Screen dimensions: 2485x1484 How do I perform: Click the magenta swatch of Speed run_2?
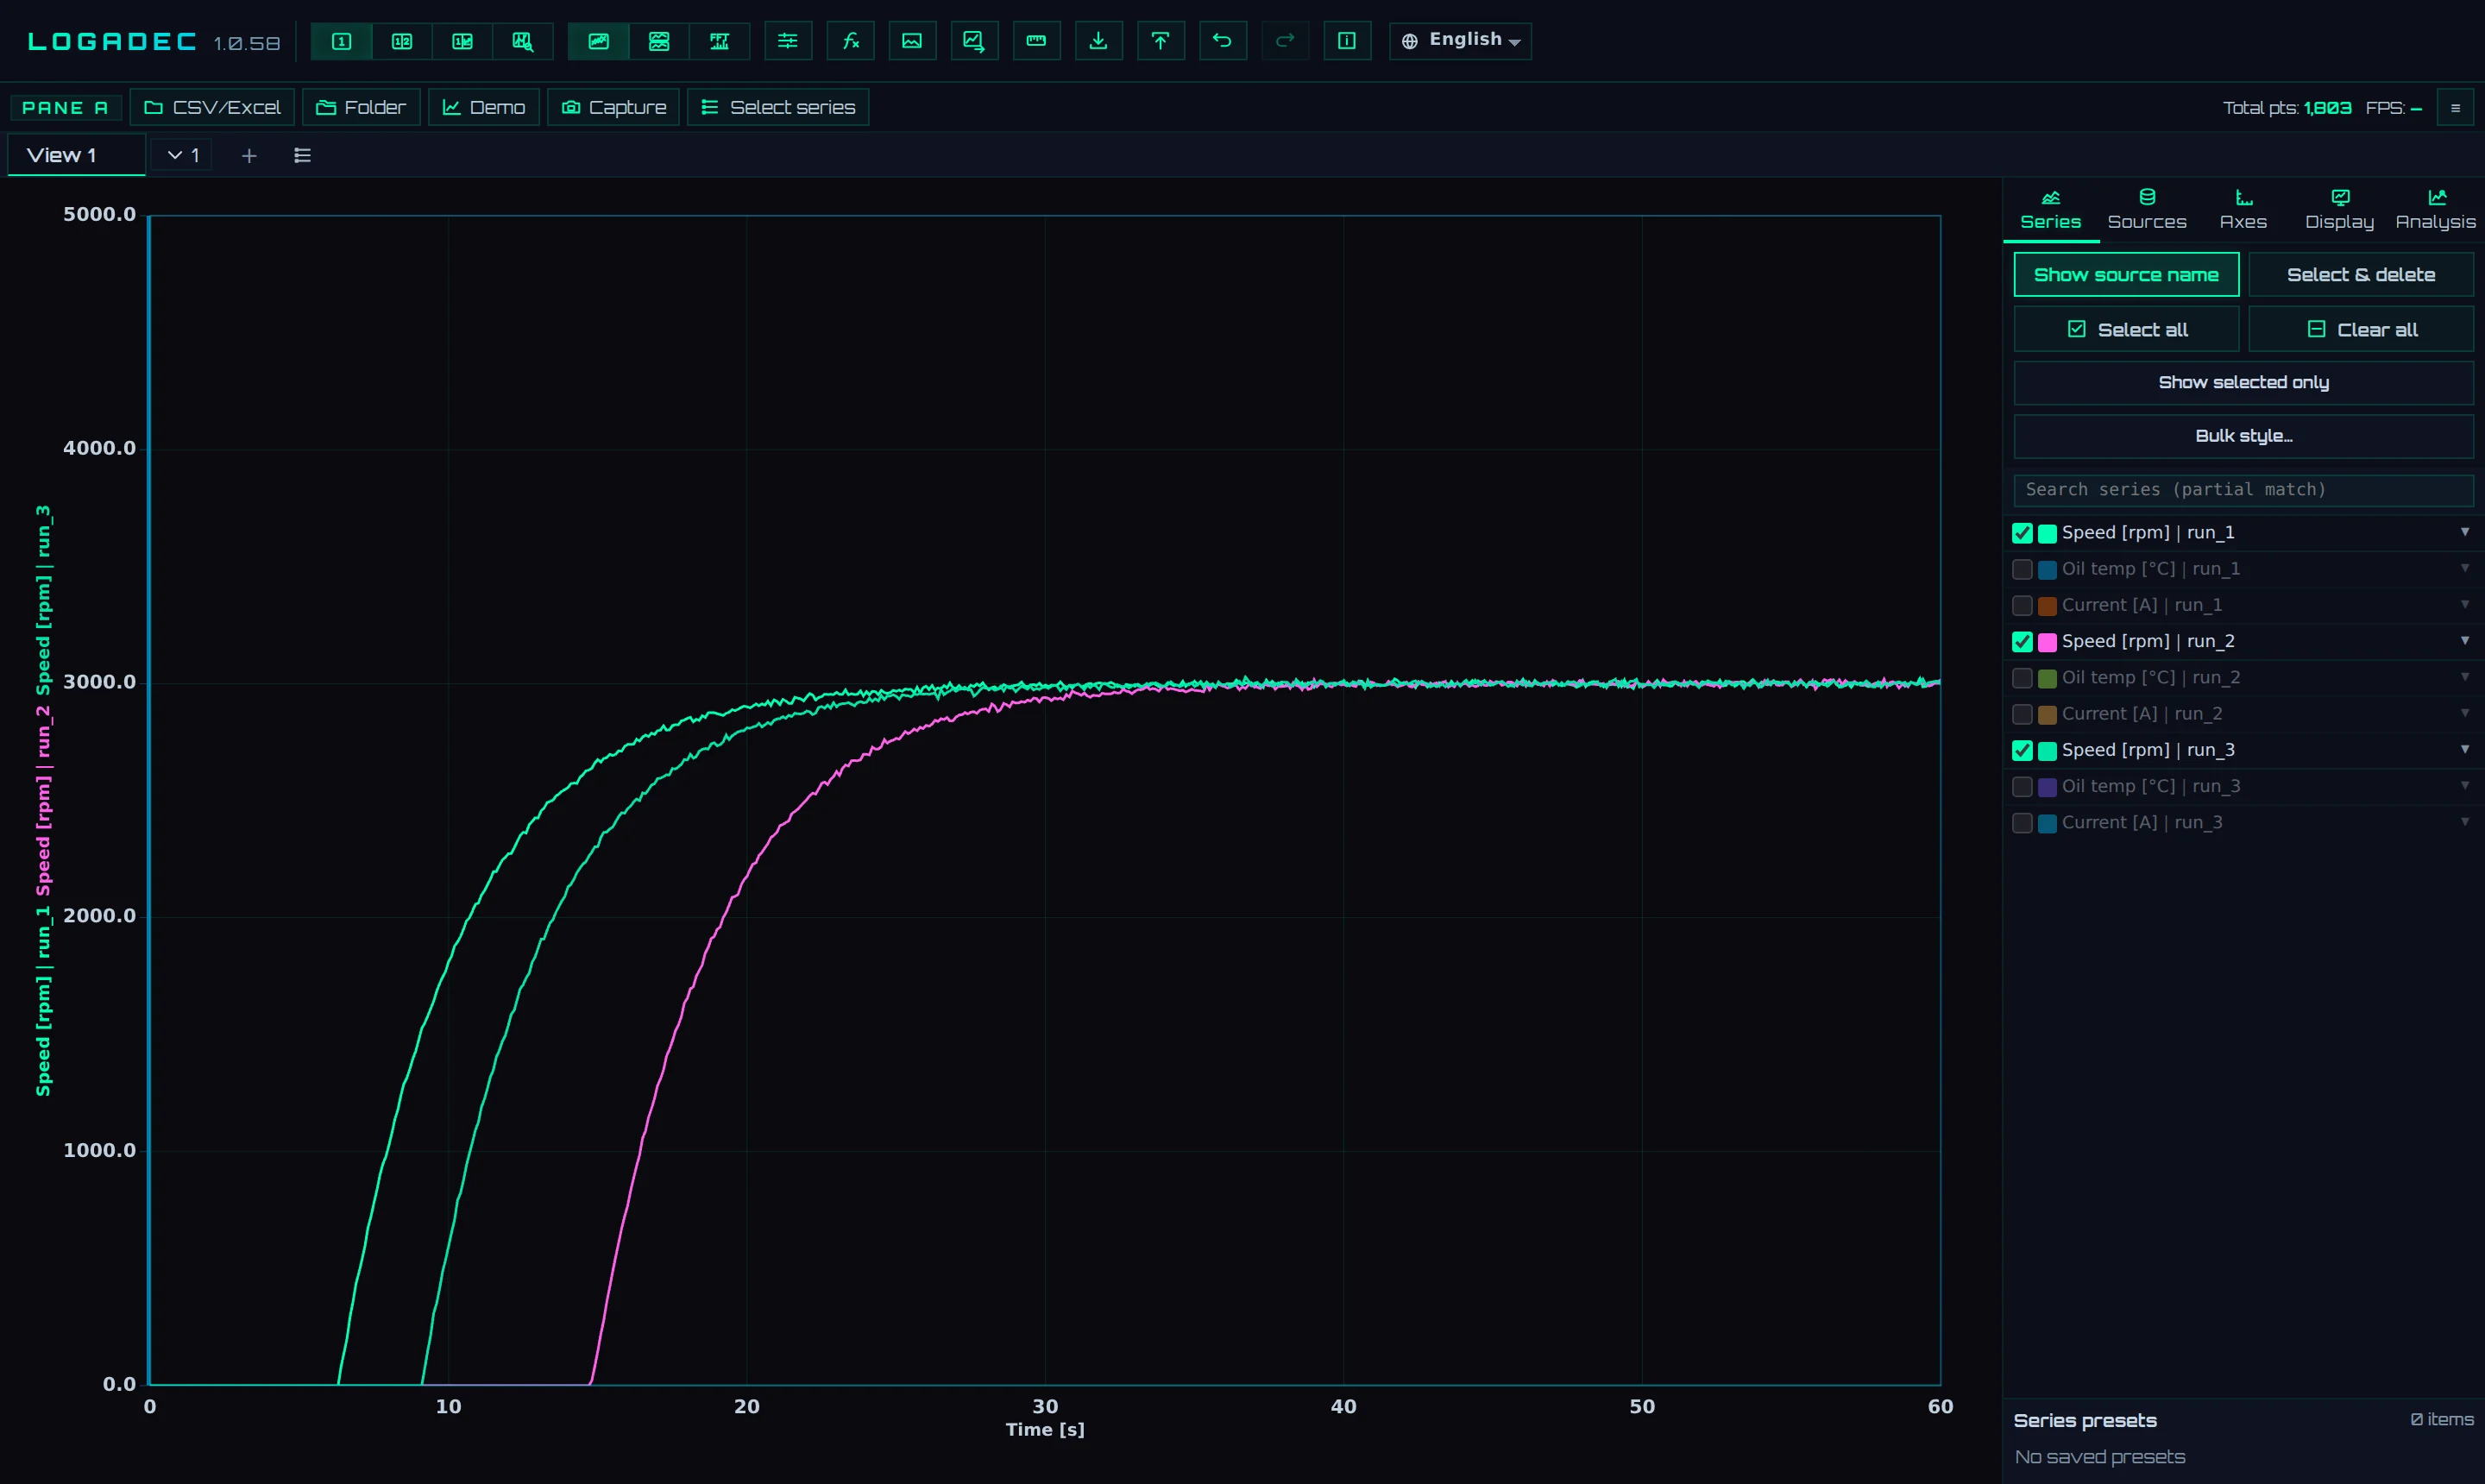[2047, 642]
